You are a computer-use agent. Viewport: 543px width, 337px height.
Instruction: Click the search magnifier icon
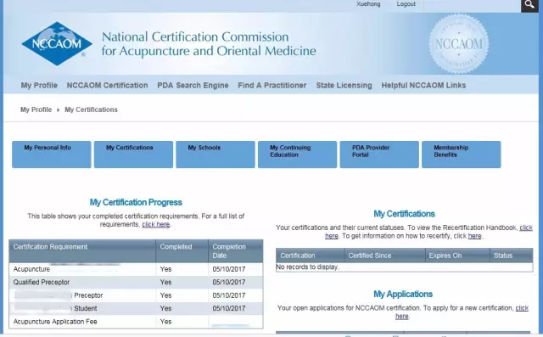(x=529, y=5)
